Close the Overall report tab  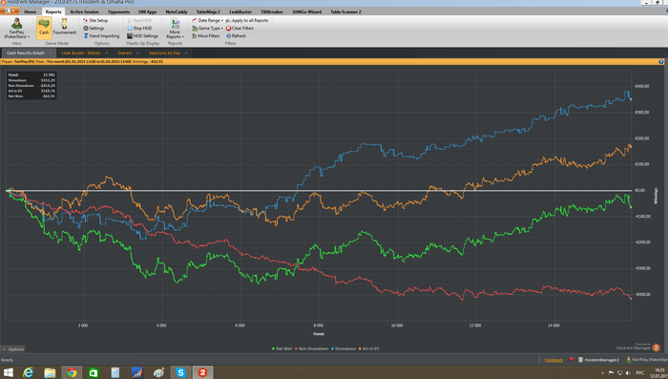click(138, 53)
